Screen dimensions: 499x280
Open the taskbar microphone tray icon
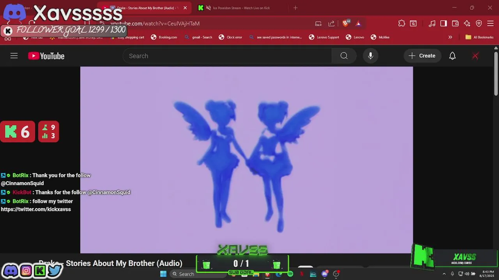pyautogui.click(x=452, y=274)
